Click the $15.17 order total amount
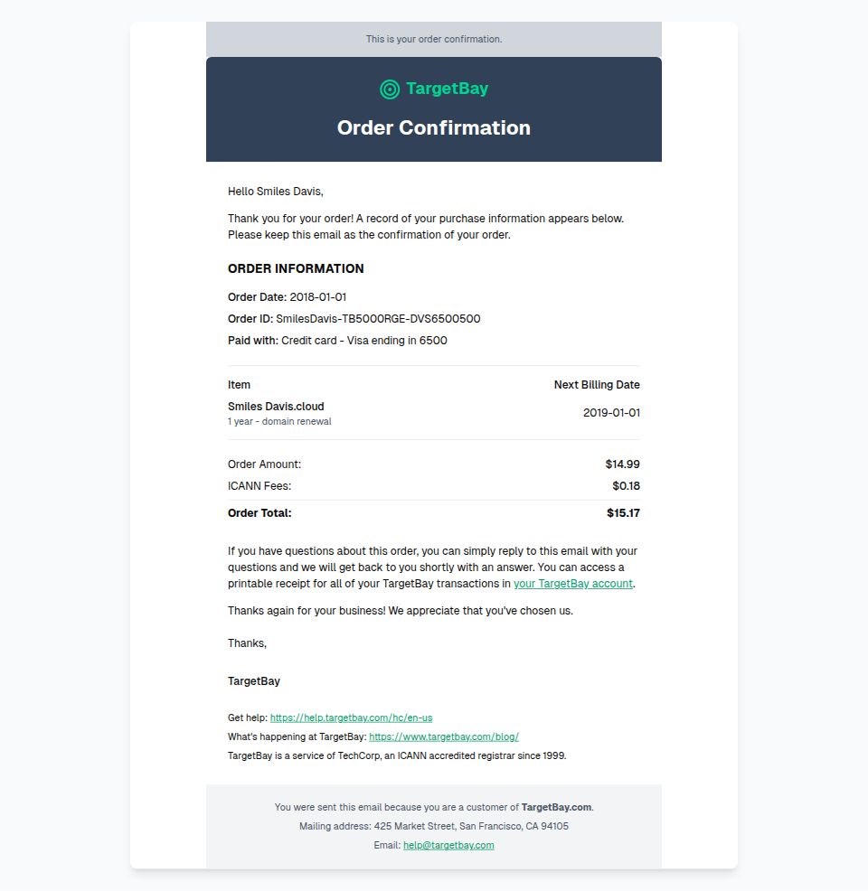868x891 pixels. point(623,513)
